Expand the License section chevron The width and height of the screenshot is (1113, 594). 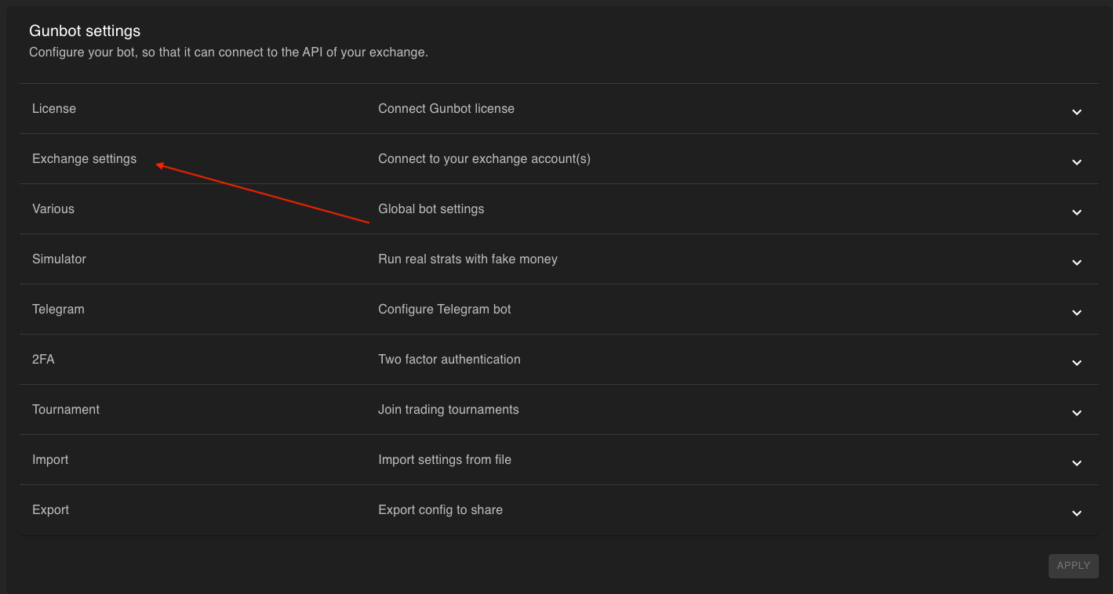pos(1077,112)
